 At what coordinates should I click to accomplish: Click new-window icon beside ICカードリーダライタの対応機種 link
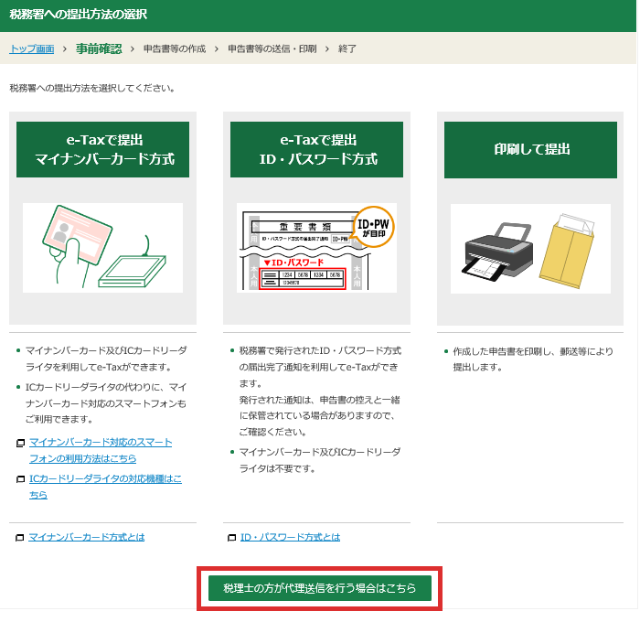coord(20,479)
